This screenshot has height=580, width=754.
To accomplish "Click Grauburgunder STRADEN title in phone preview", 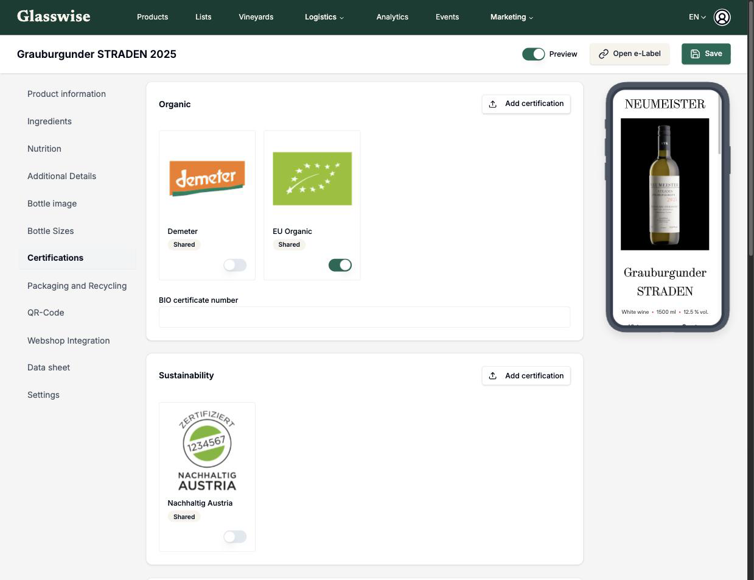I will [x=665, y=281].
